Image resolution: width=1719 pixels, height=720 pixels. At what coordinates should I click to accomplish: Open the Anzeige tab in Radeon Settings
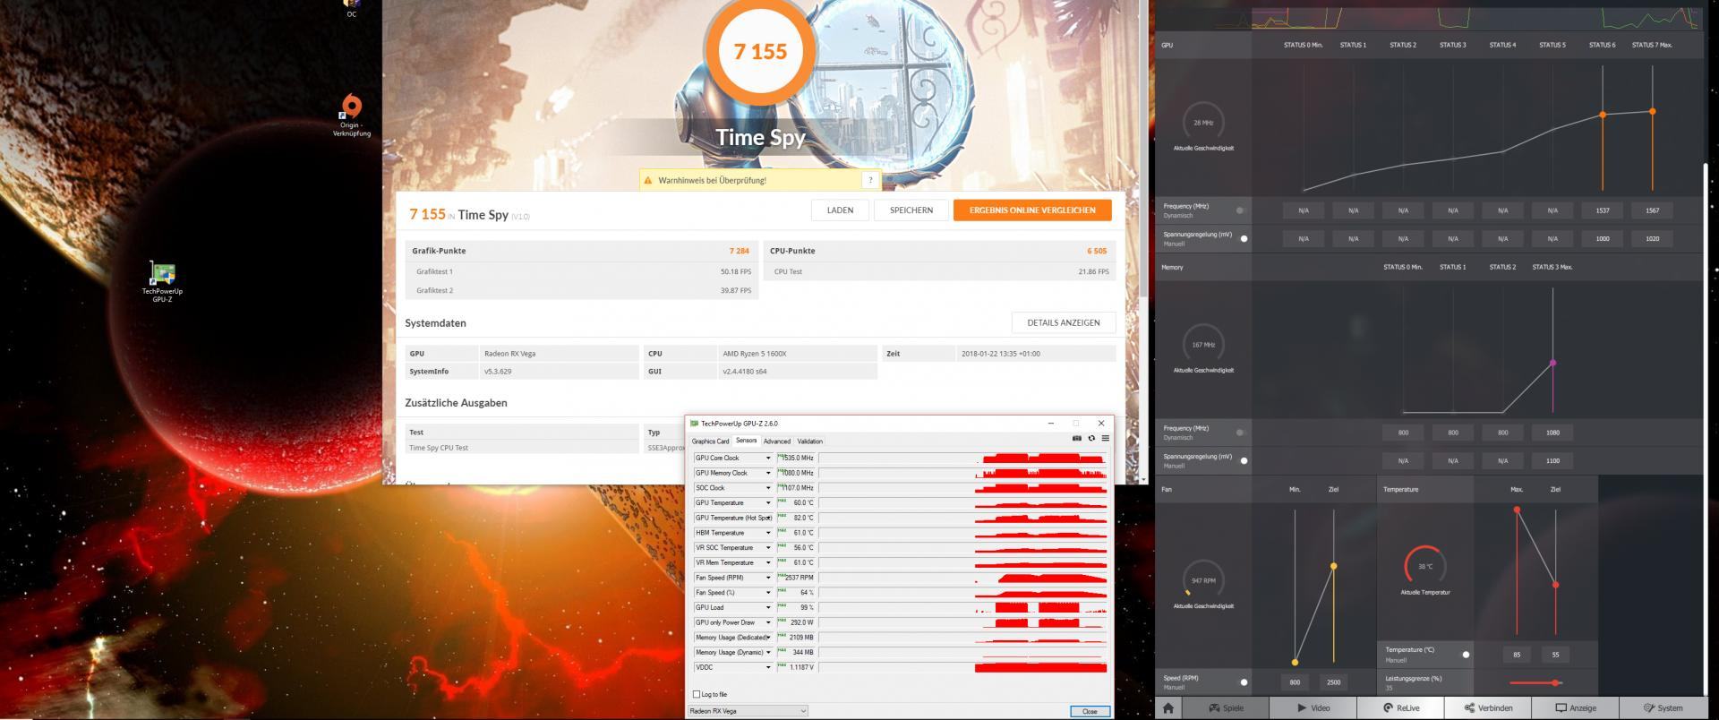pos(1576,707)
